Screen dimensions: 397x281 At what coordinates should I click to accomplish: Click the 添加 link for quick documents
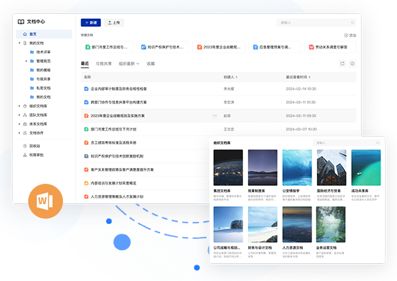[x=350, y=35]
